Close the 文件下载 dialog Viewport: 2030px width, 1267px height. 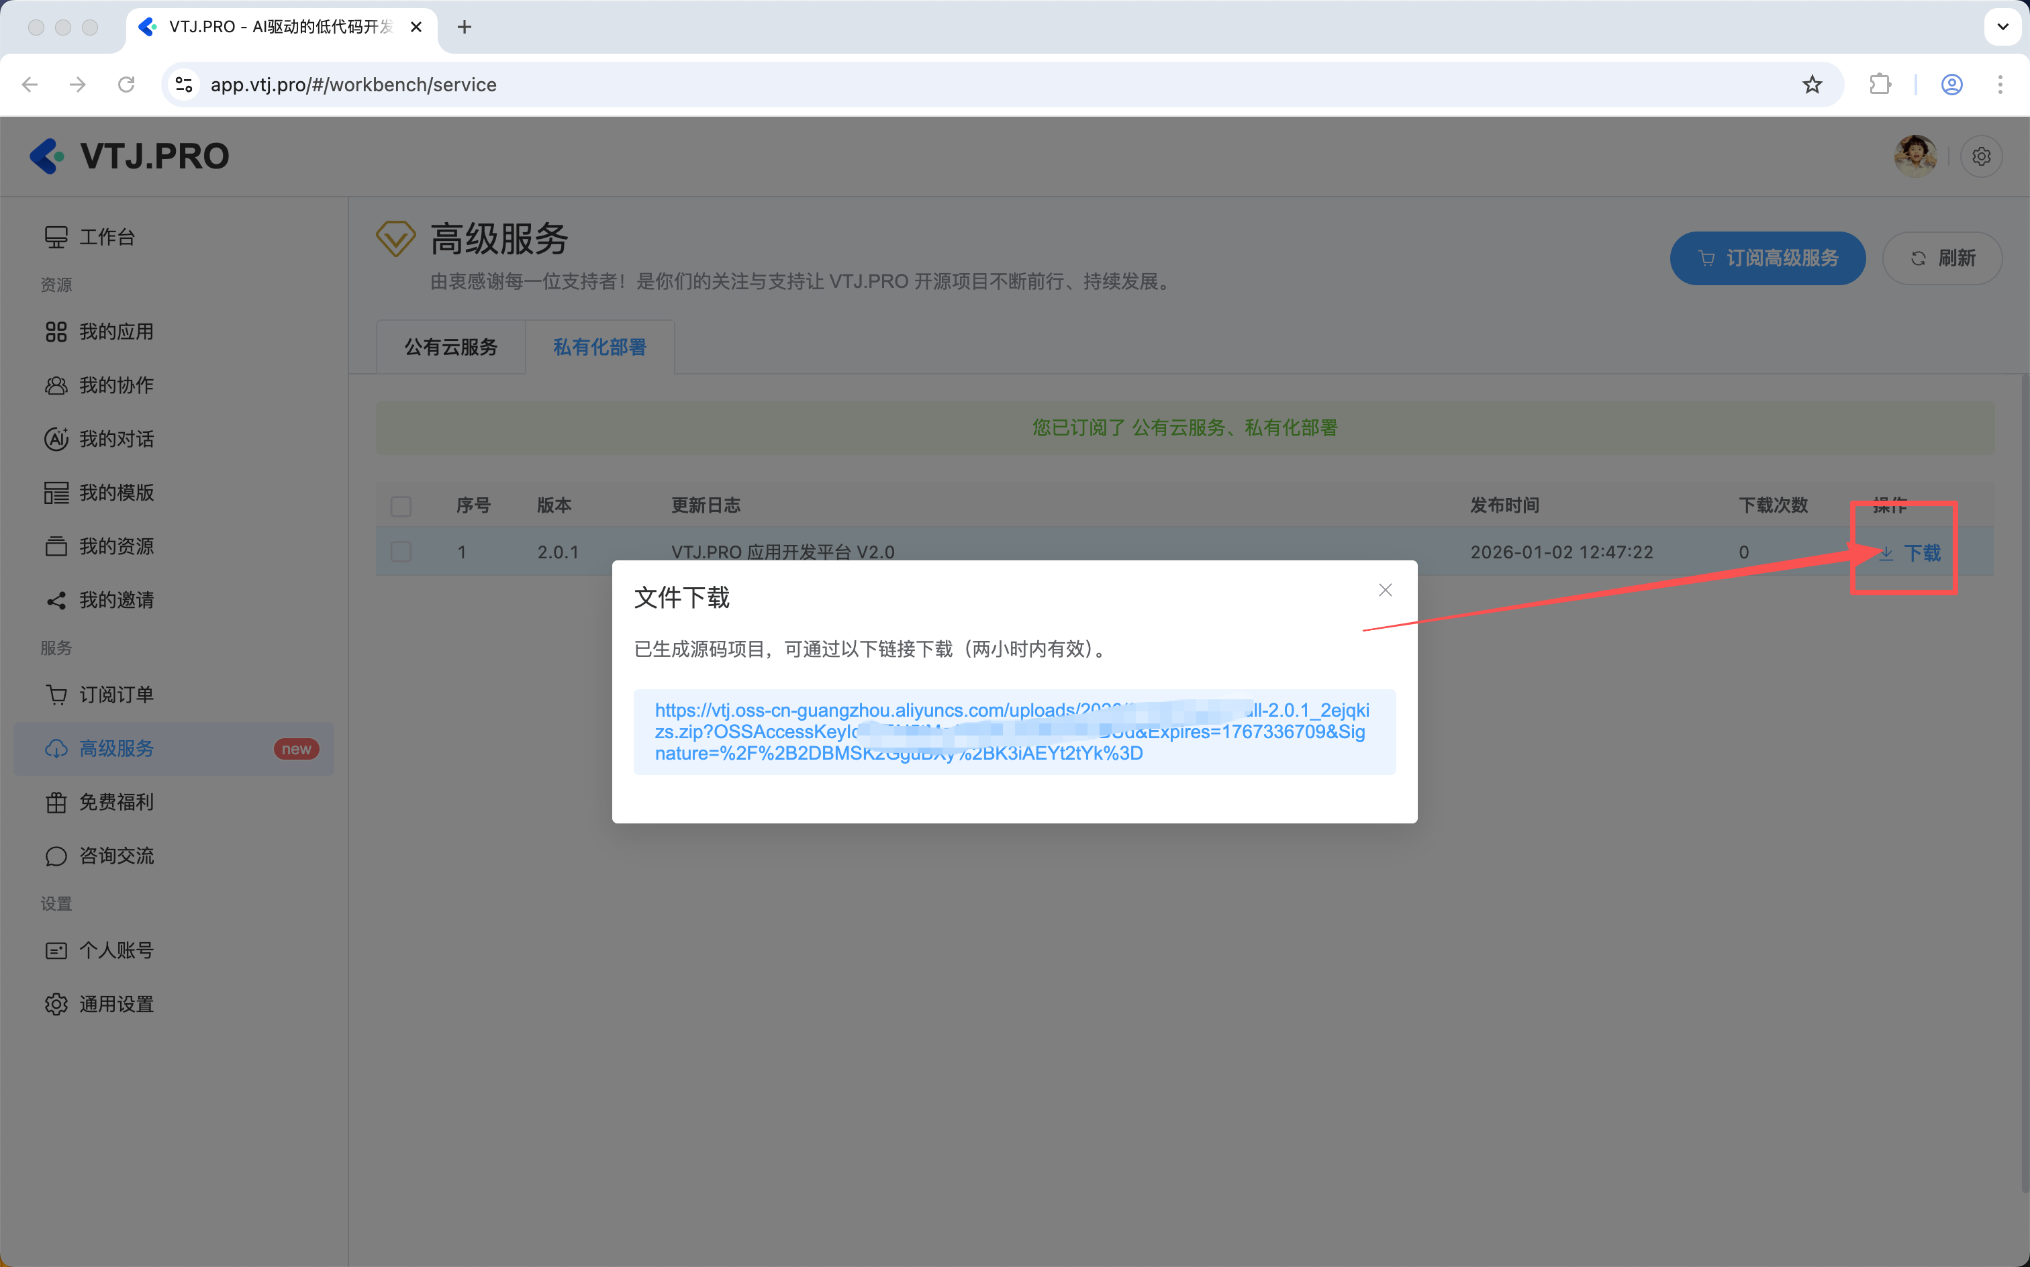coord(1385,590)
